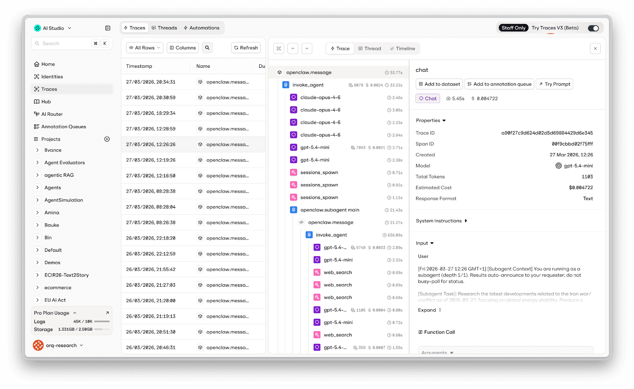The width and height of the screenshot is (634, 389).
Task: Click the Try Prompt button
Action: pyautogui.click(x=554, y=84)
